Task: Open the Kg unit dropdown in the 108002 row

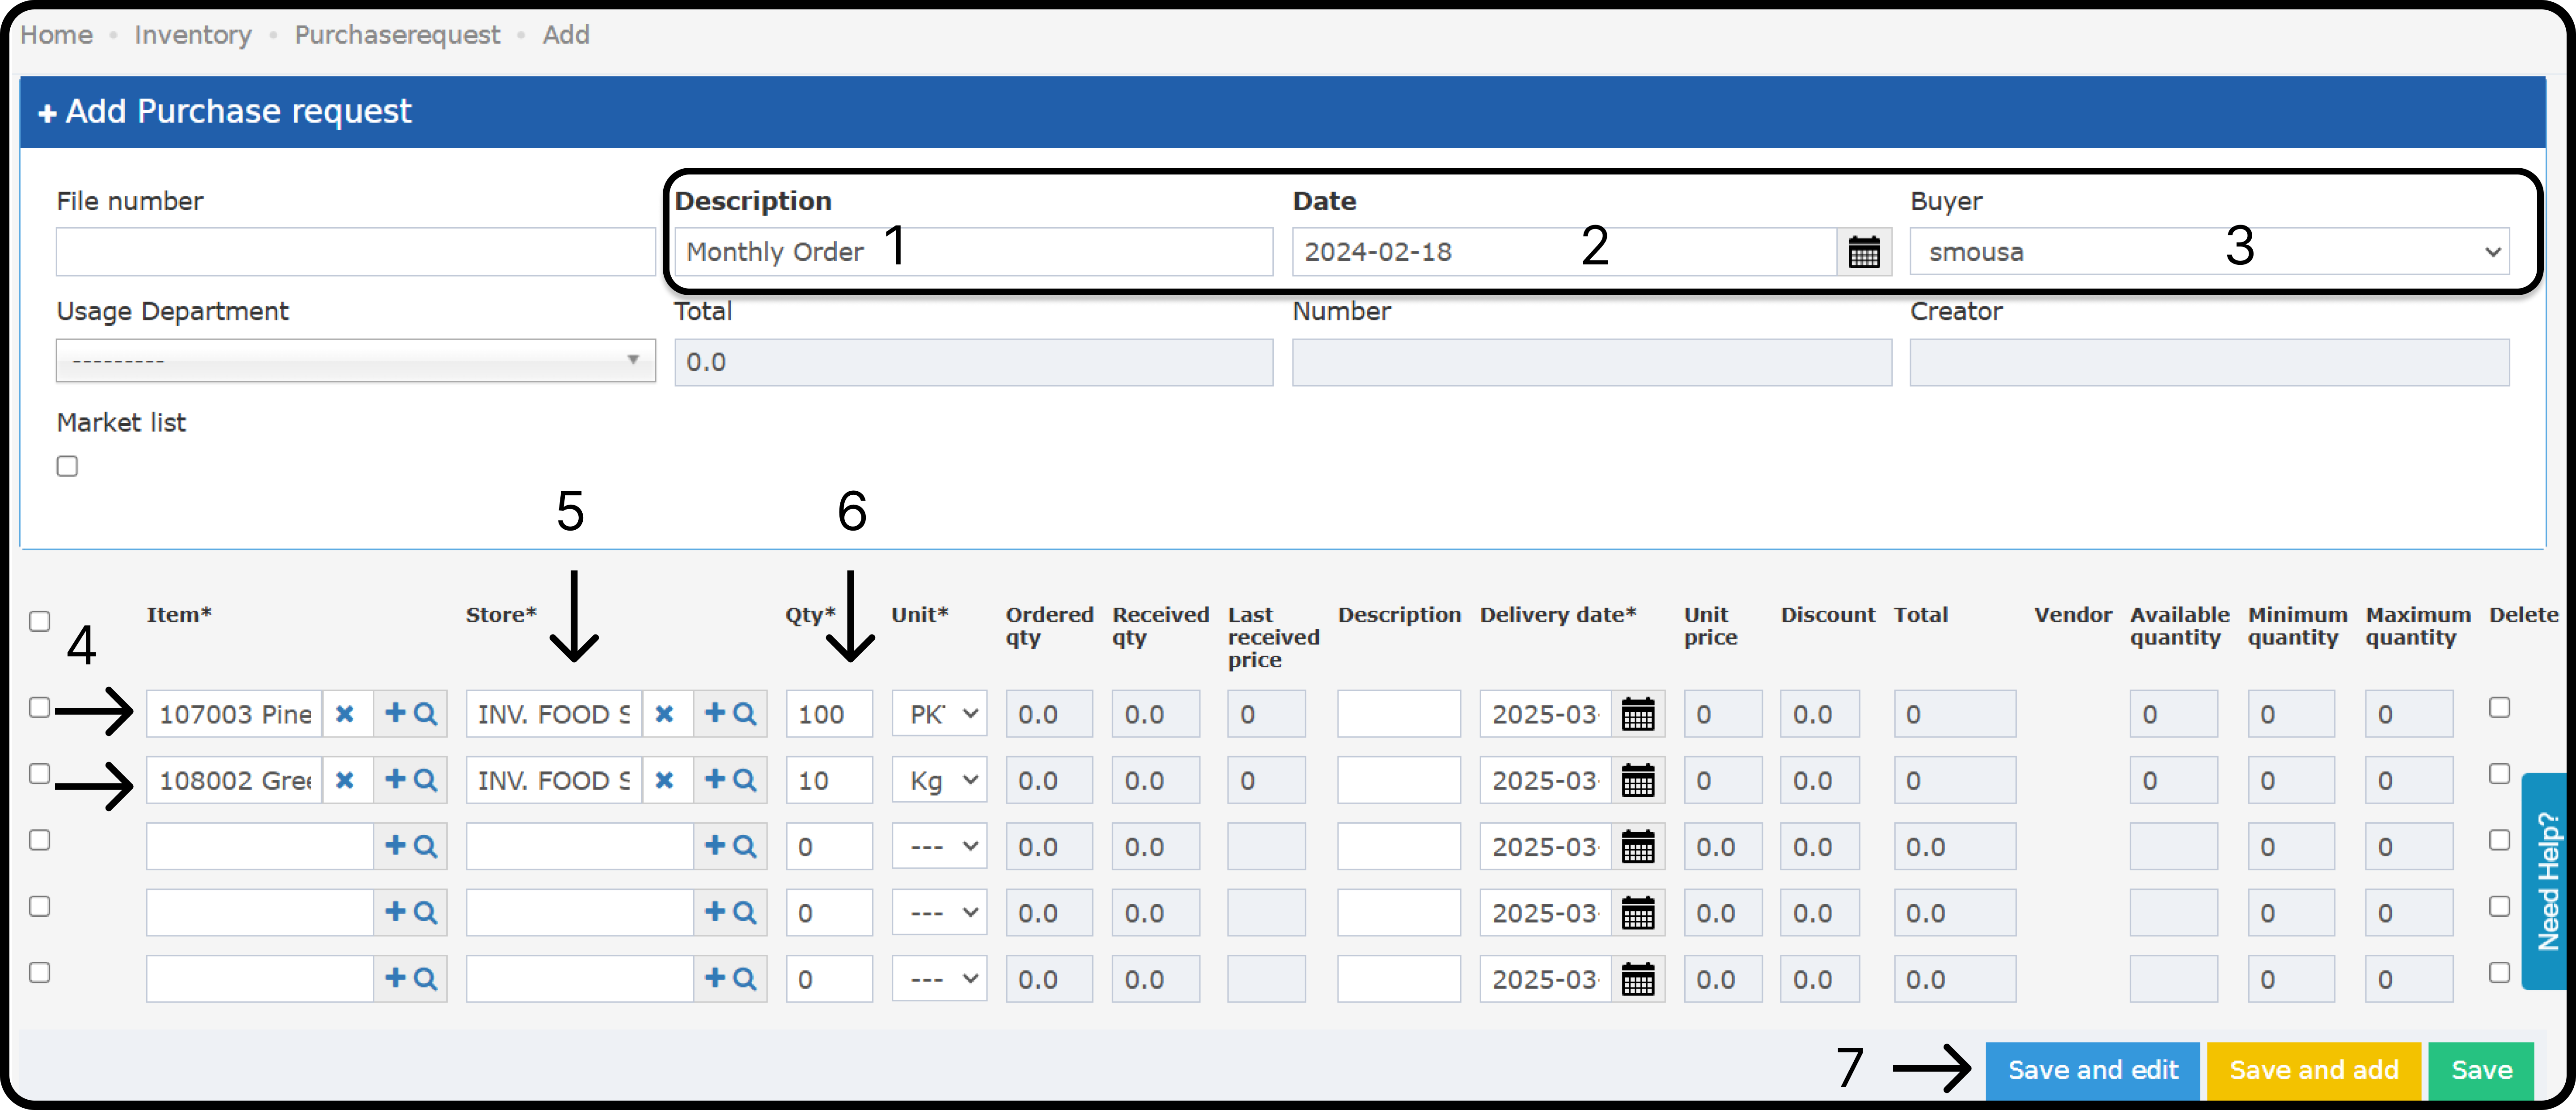Action: pos(939,780)
